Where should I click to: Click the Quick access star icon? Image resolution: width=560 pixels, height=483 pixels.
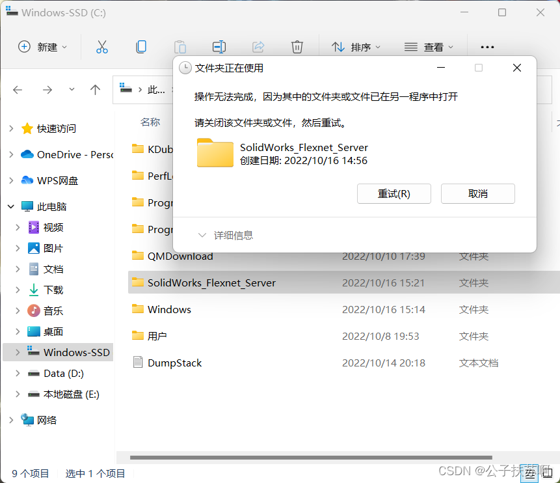[27, 128]
